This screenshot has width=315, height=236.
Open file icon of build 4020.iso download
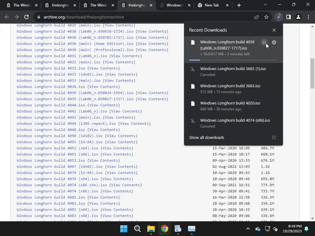click(193, 104)
